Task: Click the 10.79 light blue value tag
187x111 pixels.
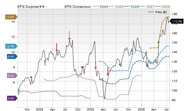Action: (11, 46)
